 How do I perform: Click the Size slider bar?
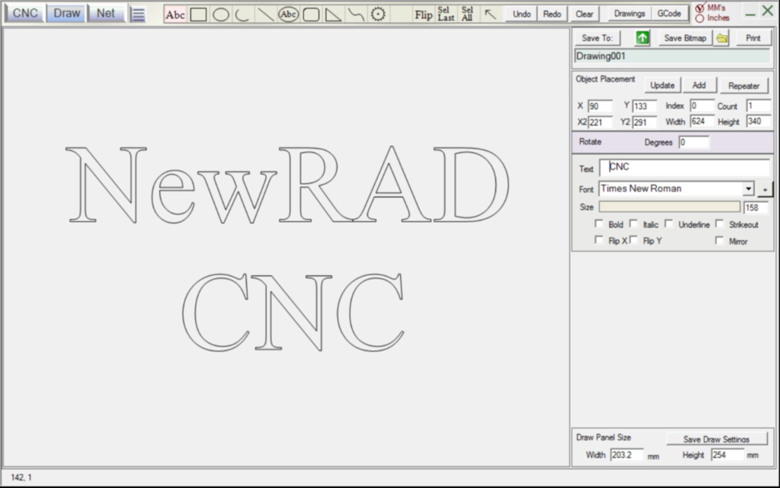[x=669, y=207]
